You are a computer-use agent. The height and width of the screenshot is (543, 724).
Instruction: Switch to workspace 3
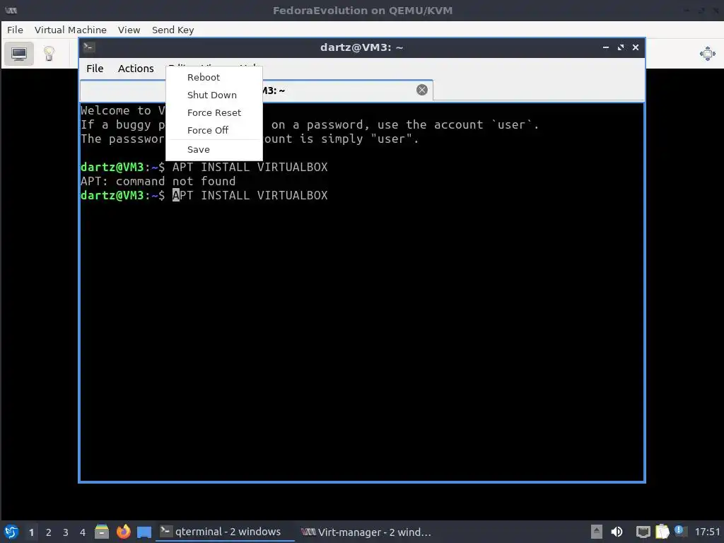tap(66, 532)
